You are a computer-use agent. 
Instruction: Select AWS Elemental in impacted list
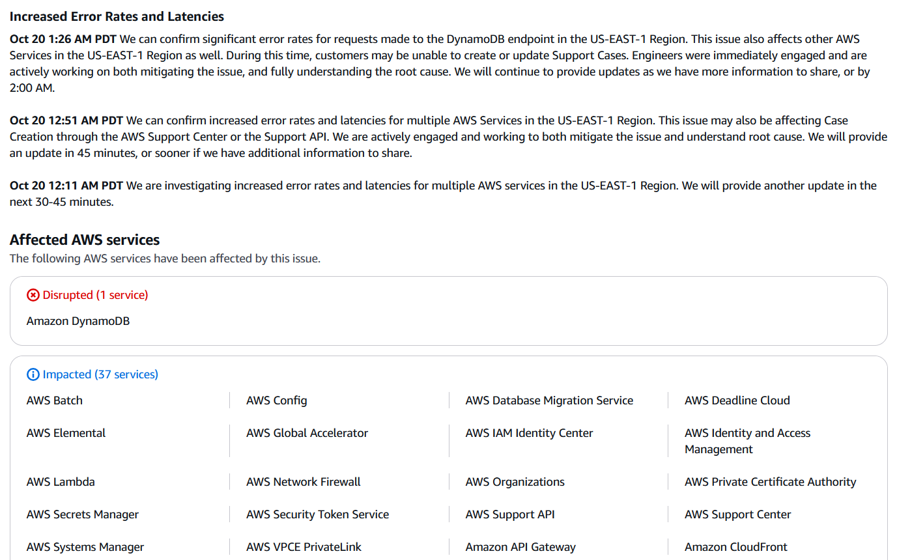[x=66, y=433]
